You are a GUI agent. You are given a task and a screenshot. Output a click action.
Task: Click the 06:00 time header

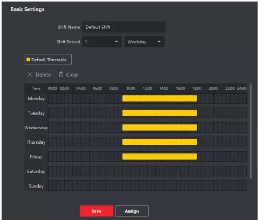coord(98,88)
